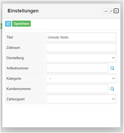Open article search next to Artikelnummer
This screenshot has height=133, width=124.
coord(112,68)
